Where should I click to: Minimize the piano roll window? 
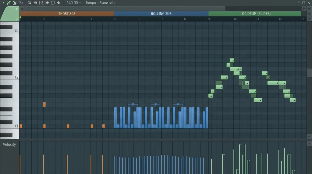299,2
